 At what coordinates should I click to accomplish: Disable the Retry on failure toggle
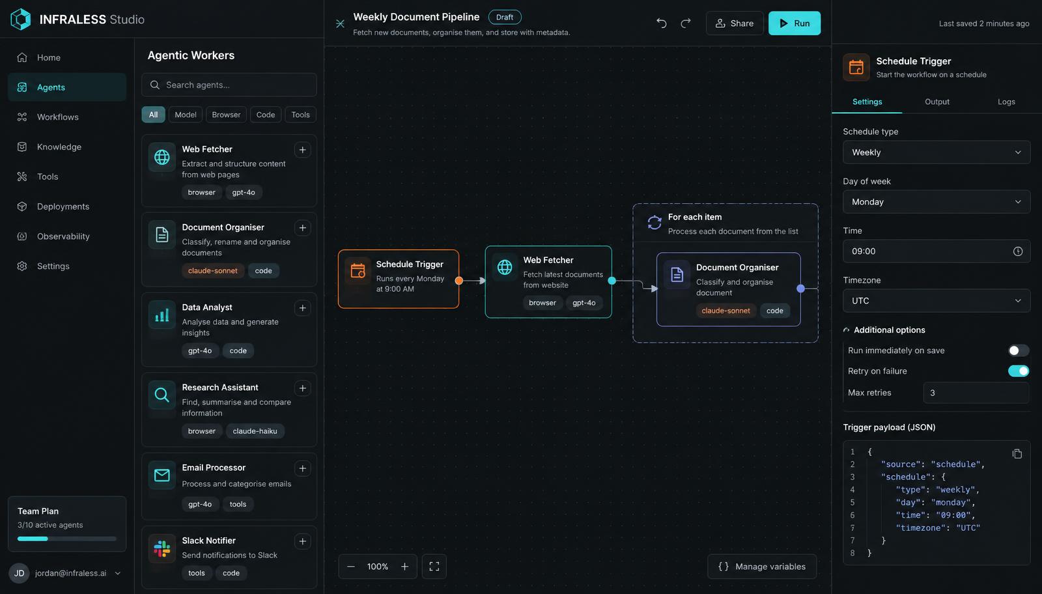coord(1019,371)
